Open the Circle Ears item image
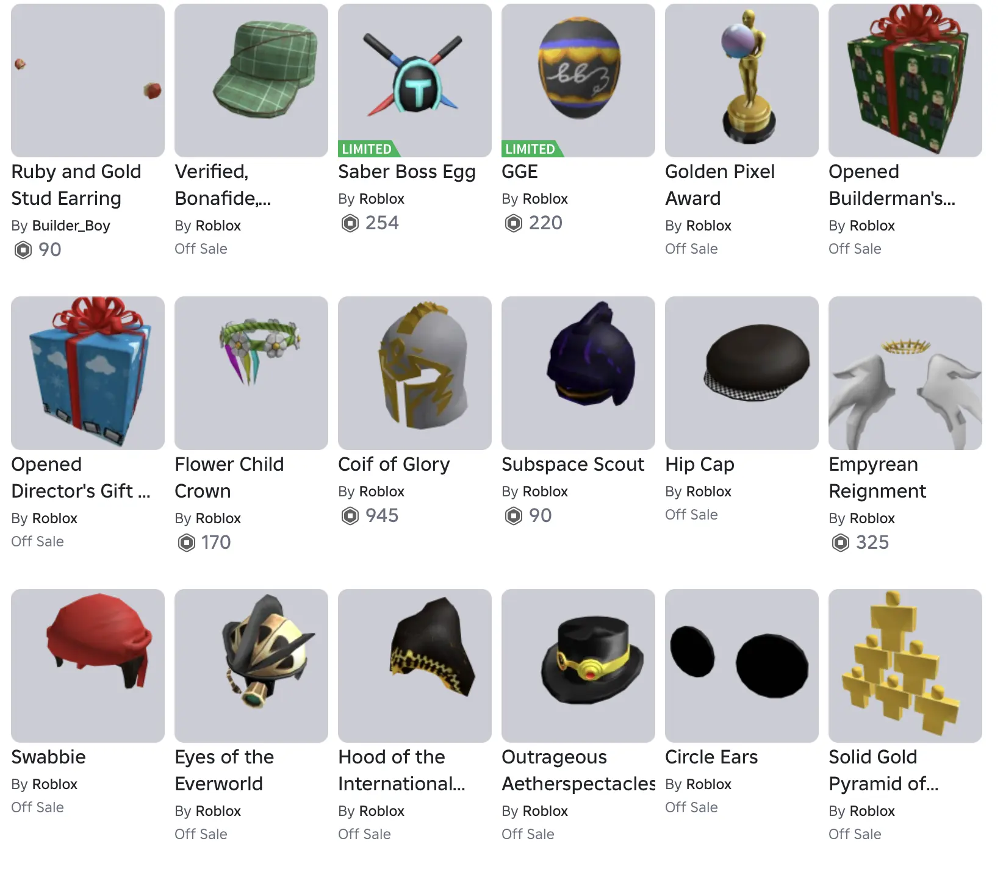 742,666
